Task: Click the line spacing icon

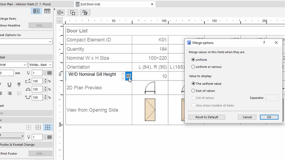Action: [28, 81]
